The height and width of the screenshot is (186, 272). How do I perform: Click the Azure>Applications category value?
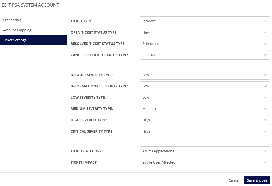(158, 151)
